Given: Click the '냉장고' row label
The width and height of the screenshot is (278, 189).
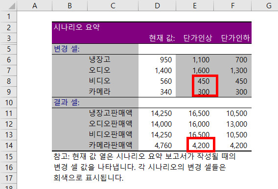Looking at the screenshot, I should (100, 59).
